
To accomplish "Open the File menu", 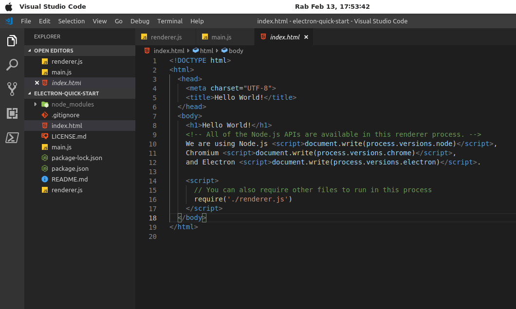I will [x=26, y=21].
